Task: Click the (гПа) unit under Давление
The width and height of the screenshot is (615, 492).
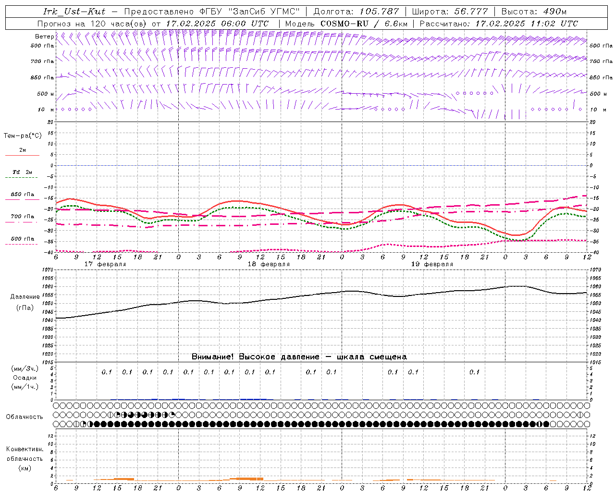Action: point(25,308)
